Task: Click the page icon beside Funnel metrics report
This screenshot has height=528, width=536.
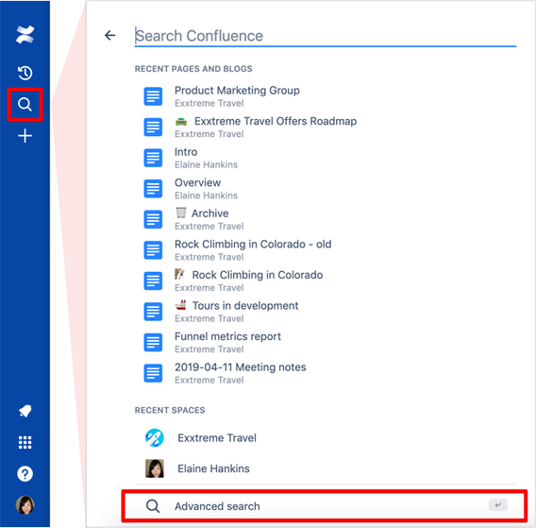Action: pos(153,343)
